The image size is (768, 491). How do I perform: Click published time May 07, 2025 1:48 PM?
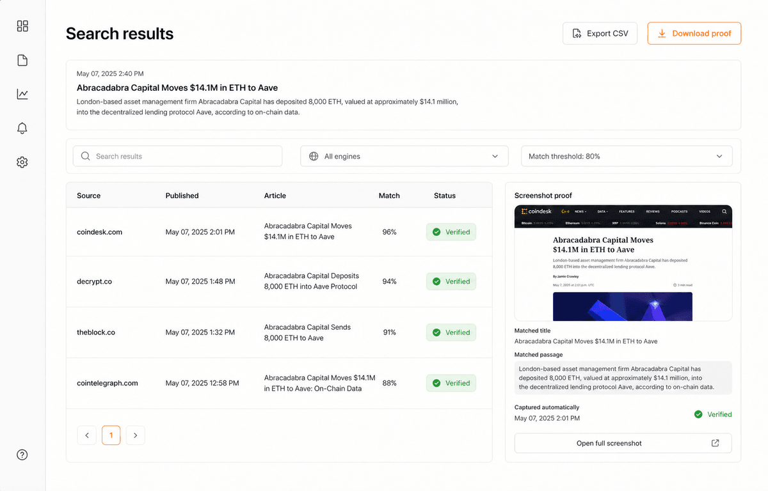[200, 281]
